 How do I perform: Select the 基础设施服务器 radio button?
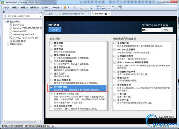tap(51, 55)
